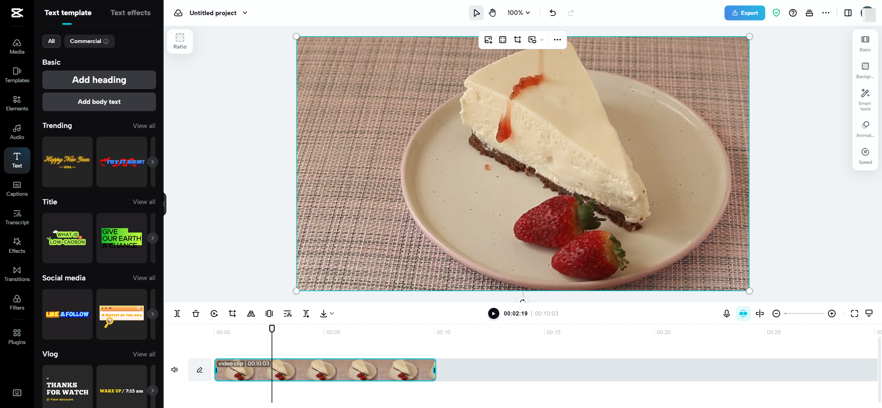Image resolution: width=882 pixels, height=408 pixels.
Task: Click Add heading basic text button
Action: (x=99, y=80)
